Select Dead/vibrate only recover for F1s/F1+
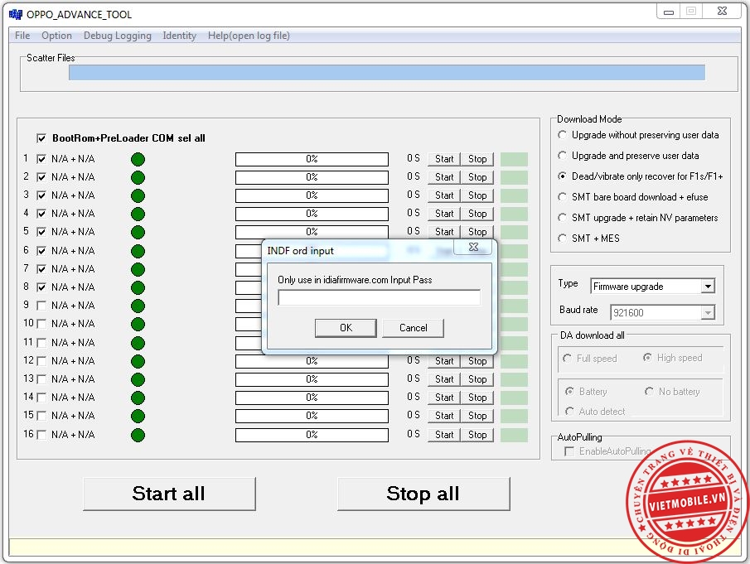The image size is (750, 564). (x=563, y=176)
